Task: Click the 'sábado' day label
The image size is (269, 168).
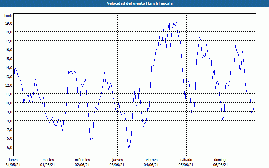Action: (x=186, y=160)
